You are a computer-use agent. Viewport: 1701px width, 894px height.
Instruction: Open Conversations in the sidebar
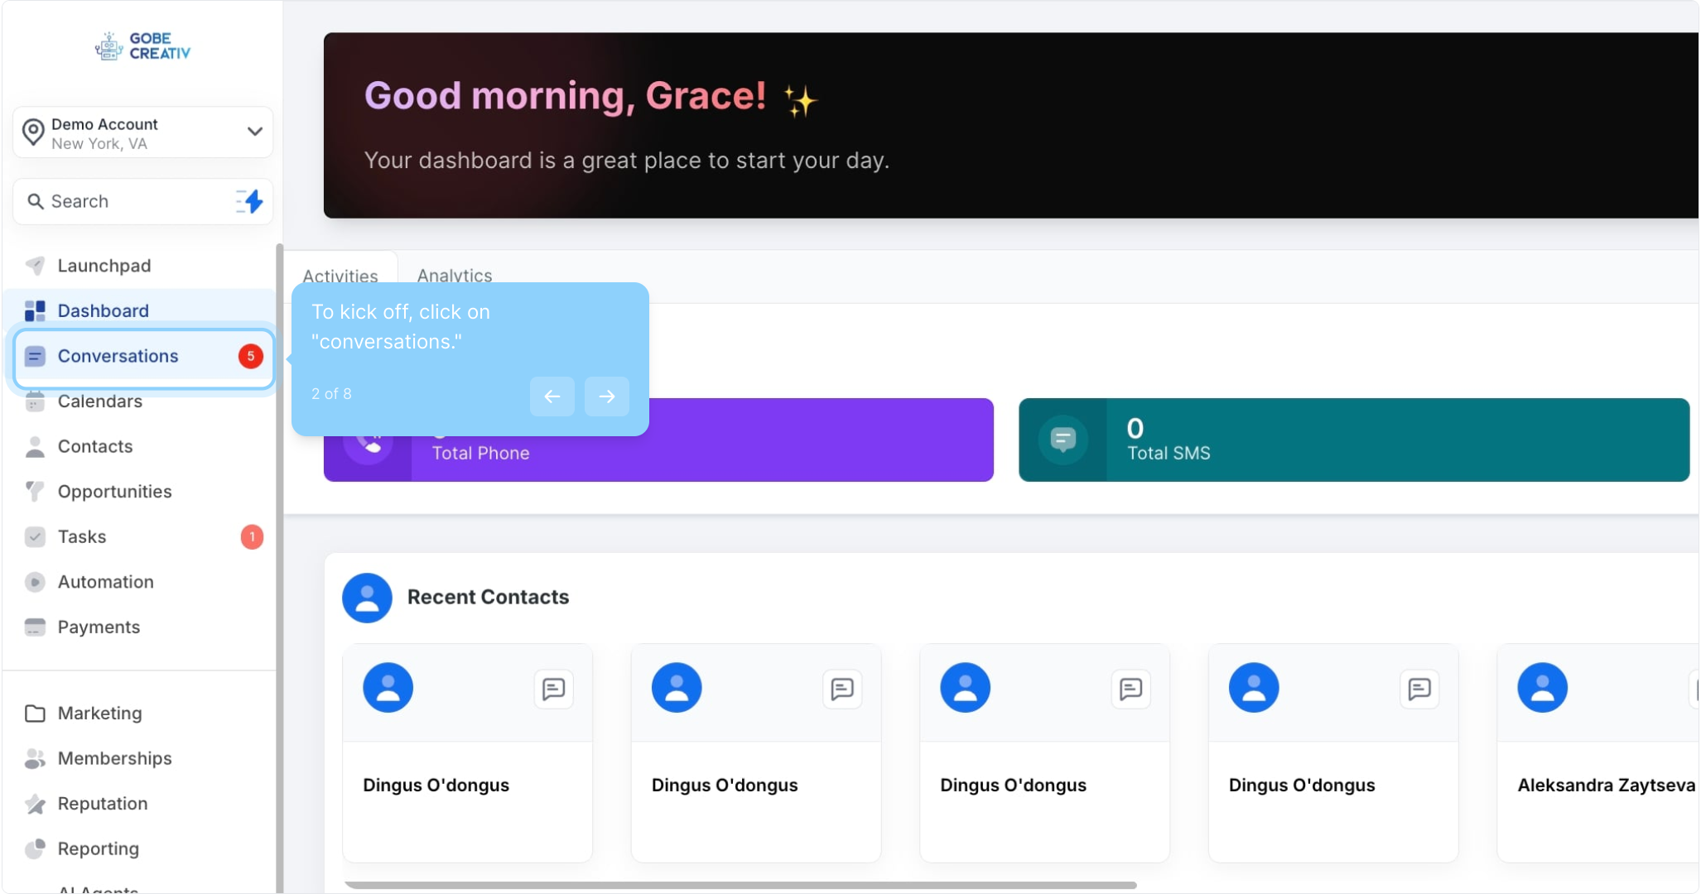pos(118,356)
